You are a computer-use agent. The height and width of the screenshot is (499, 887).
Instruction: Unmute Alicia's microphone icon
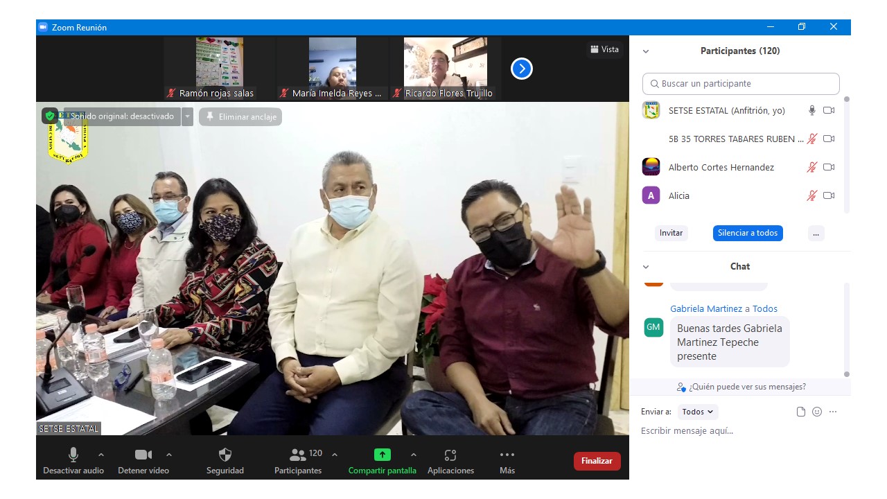[812, 195]
